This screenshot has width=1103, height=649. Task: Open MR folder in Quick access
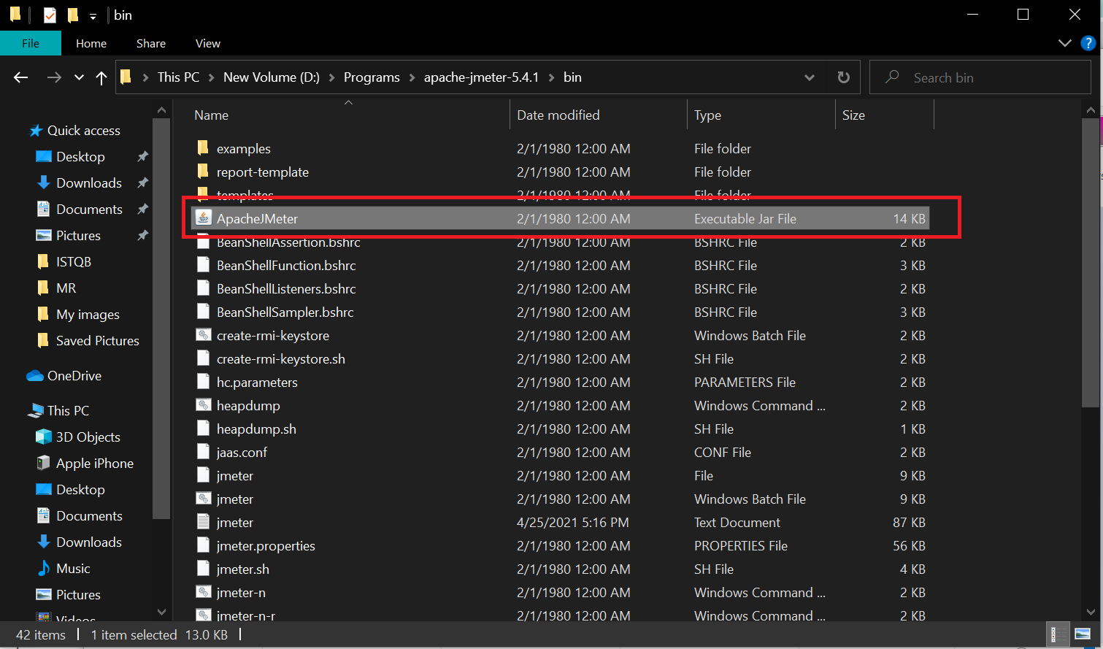(x=66, y=288)
